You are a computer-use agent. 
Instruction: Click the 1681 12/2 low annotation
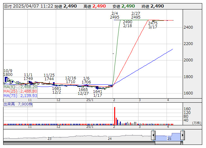tap(56, 90)
